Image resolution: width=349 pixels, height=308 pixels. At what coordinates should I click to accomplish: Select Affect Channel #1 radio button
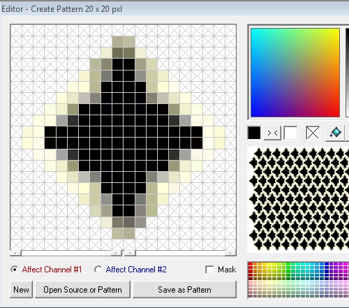coord(15,270)
